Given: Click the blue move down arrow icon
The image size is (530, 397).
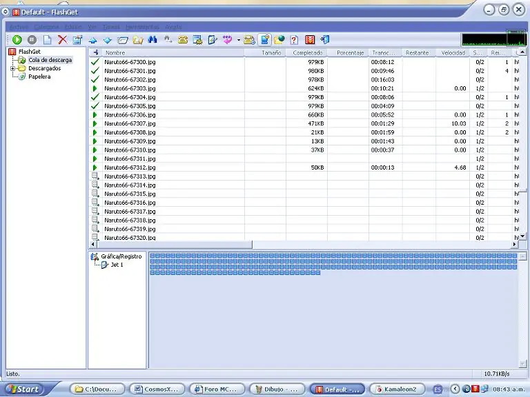Looking at the screenshot, I should [x=108, y=41].
